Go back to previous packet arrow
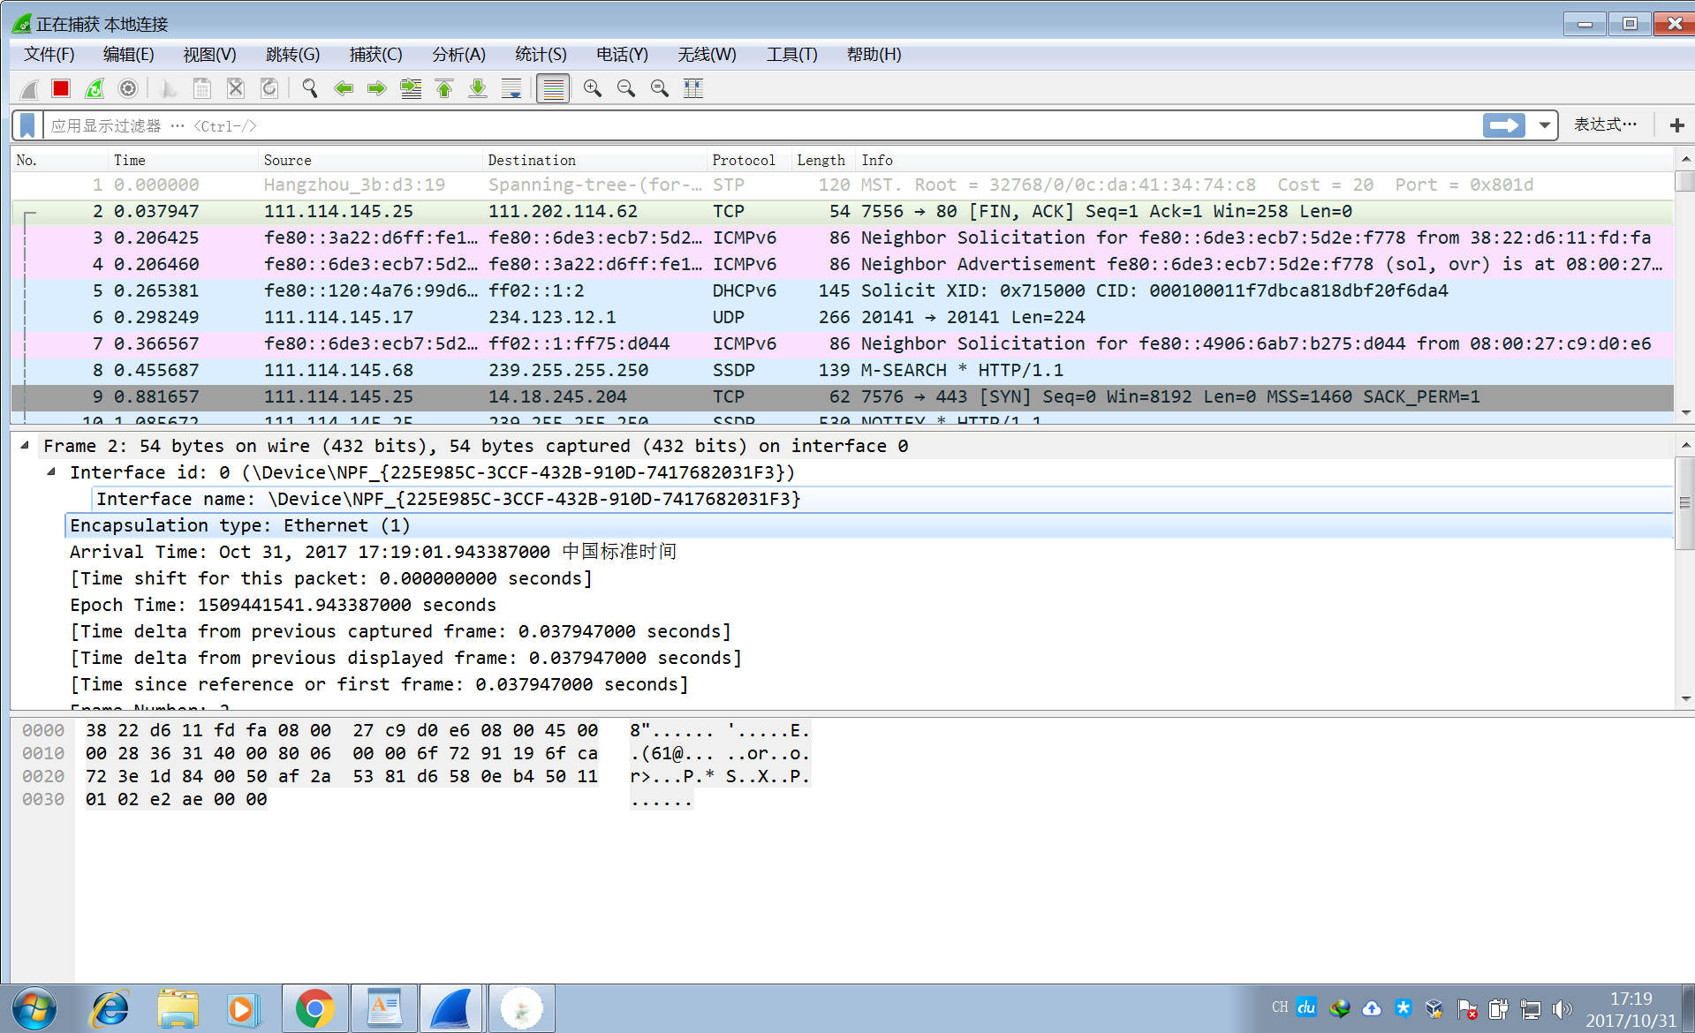This screenshot has height=1033, width=1695. (344, 88)
